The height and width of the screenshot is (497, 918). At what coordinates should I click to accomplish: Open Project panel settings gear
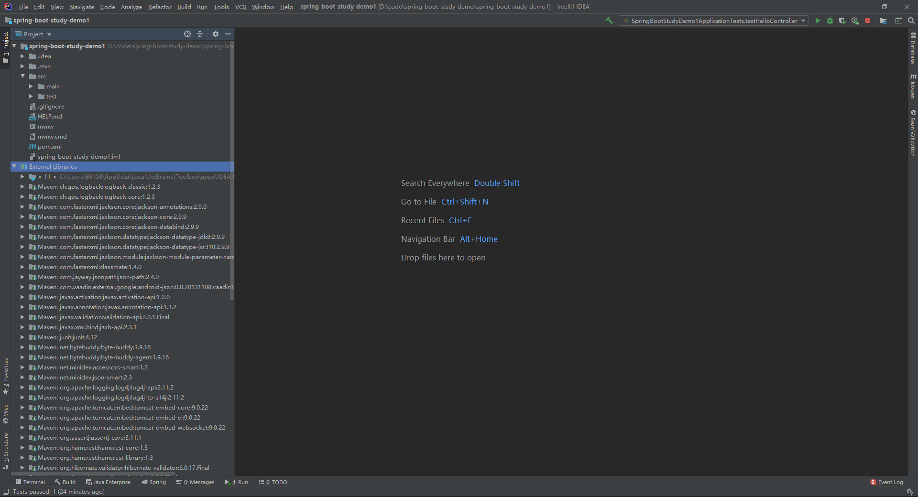(216, 34)
